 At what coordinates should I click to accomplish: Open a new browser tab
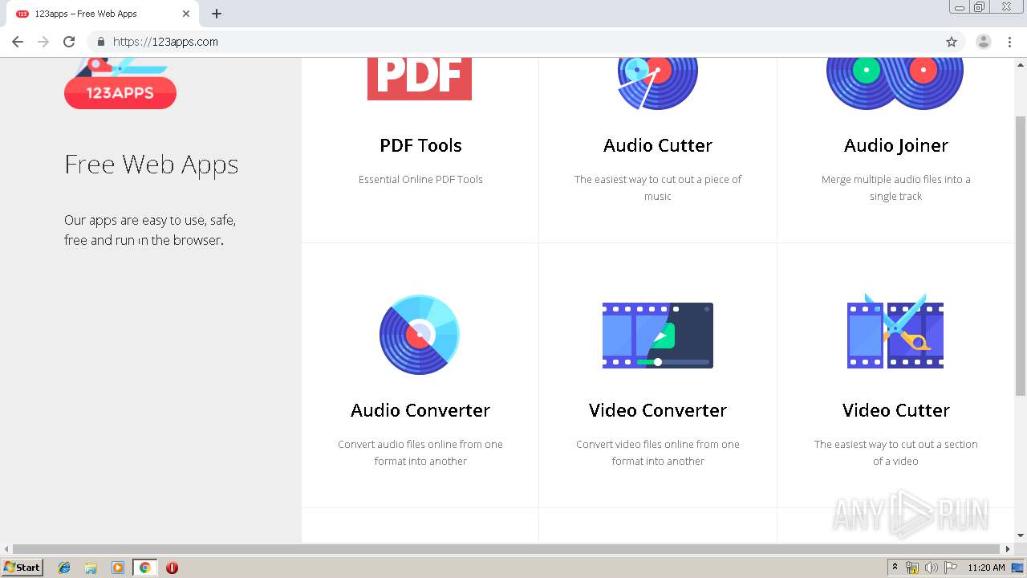[x=217, y=14]
